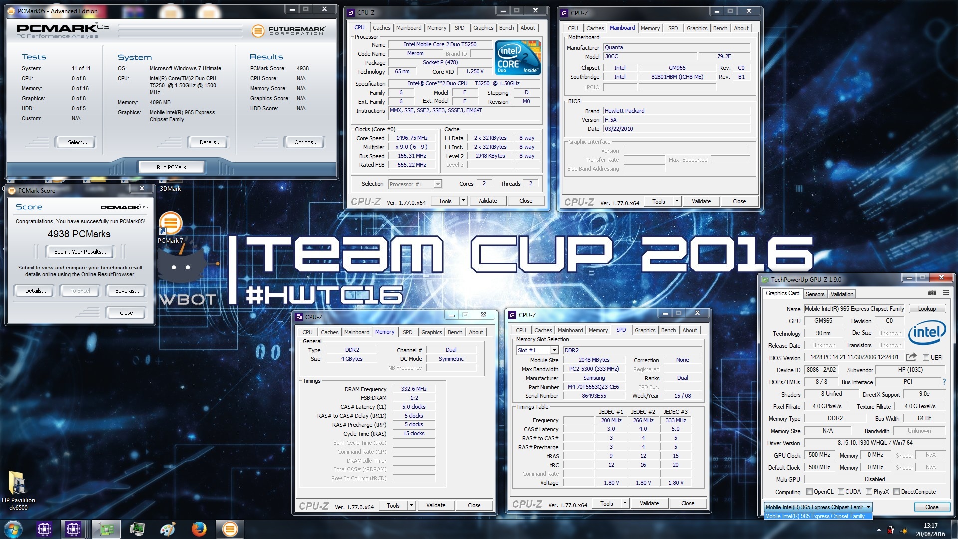The image size is (958, 539).
Task: Open Tools dropdown arrow in CPU-Z CPU window
Action: click(463, 201)
